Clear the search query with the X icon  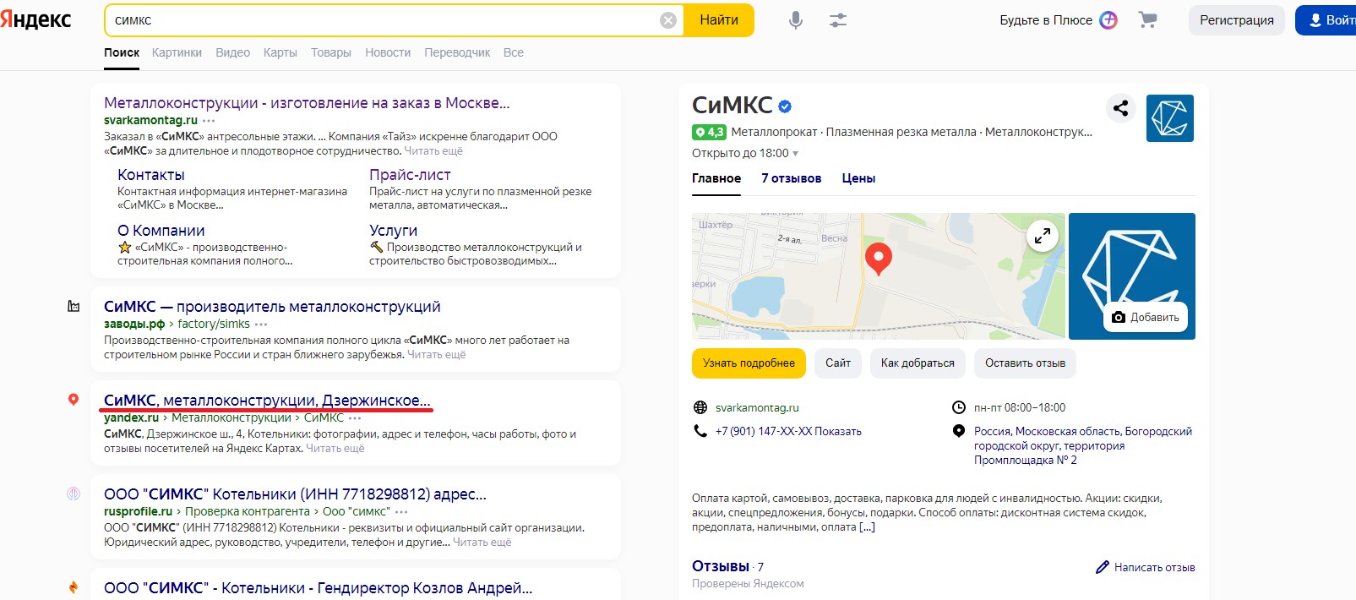click(x=667, y=20)
